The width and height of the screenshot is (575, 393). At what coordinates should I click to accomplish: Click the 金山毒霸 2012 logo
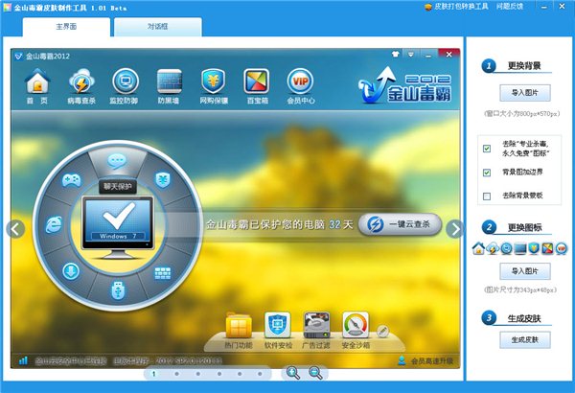click(404, 85)
